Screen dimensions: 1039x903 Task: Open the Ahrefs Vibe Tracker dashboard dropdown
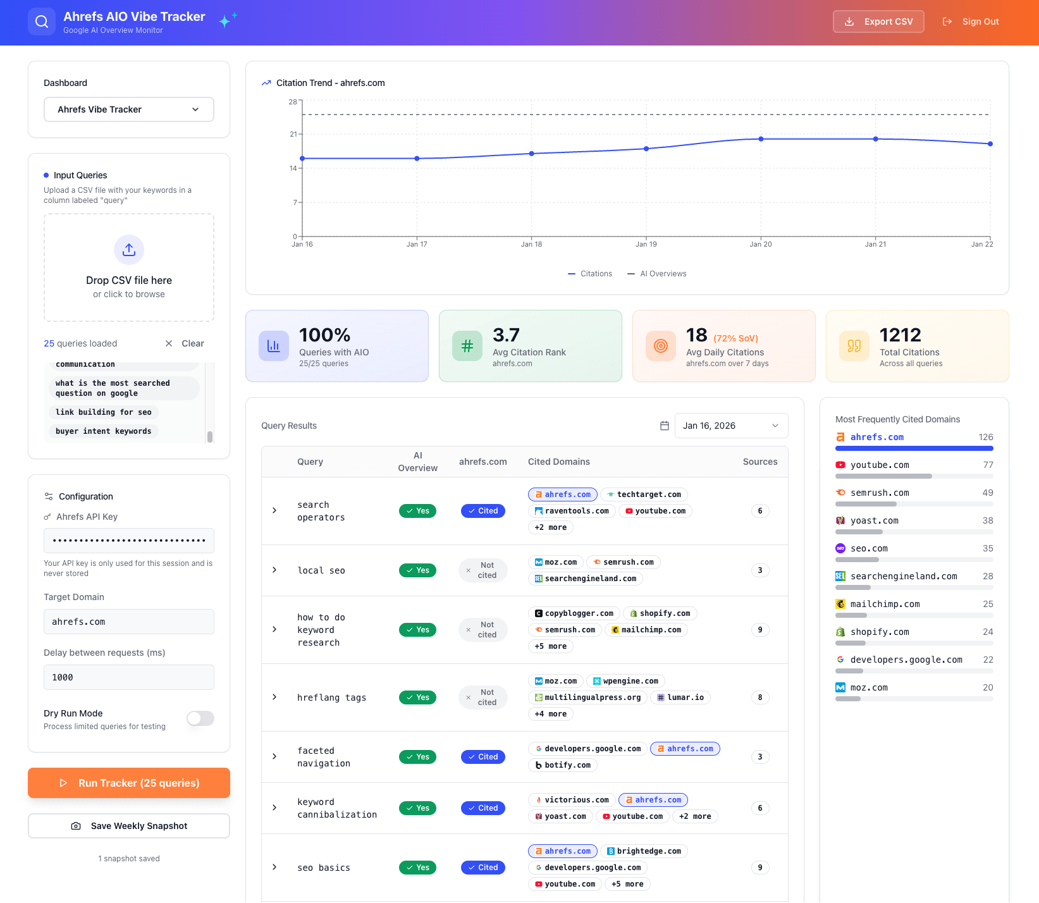[x=128, y=109]
